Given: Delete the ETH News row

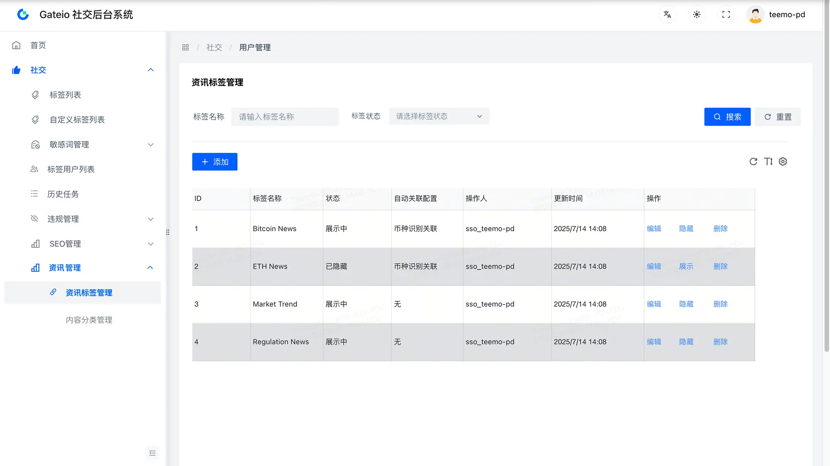Looking at the screenshot, I should click(x=720, y=266).
